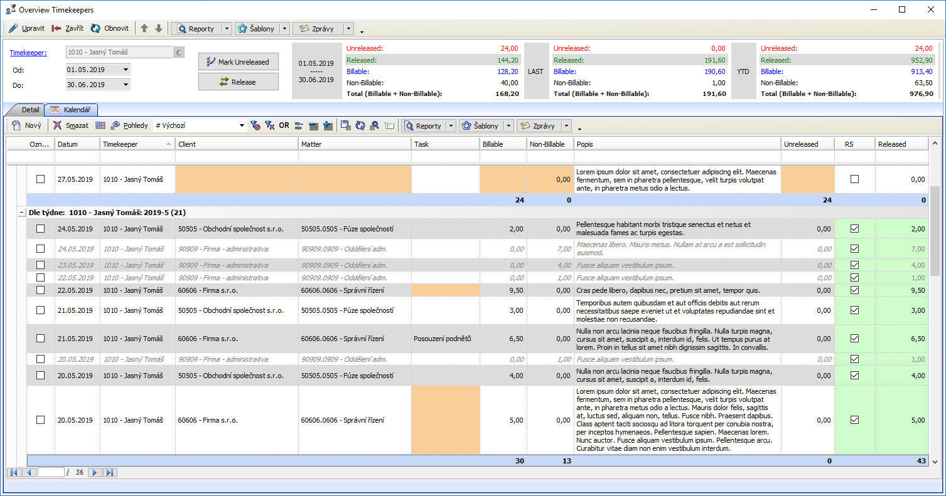Sort by the Timekeeper column header
The image size is (946, 496).
[137, 144]
